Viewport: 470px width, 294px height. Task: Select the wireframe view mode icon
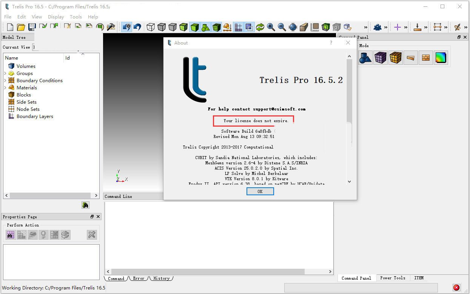click(x=150, y=27)
